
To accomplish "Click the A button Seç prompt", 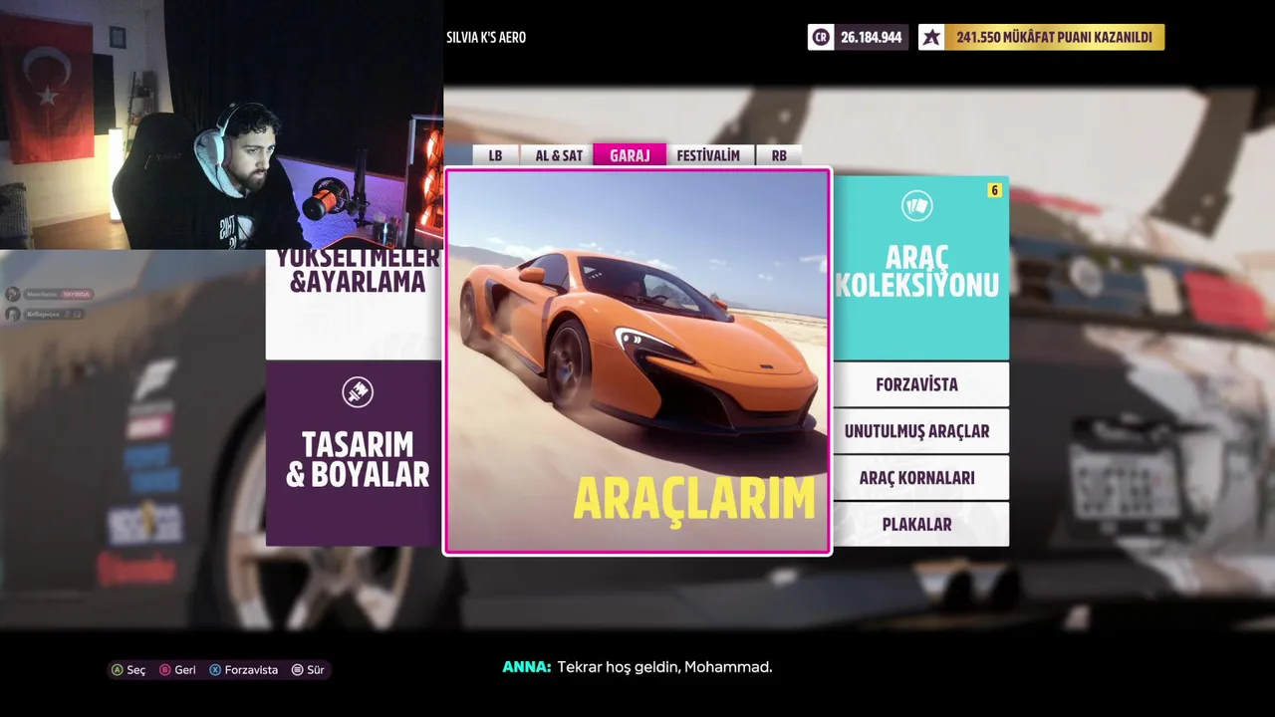I will pyautogui.click(x=127, y=670).
